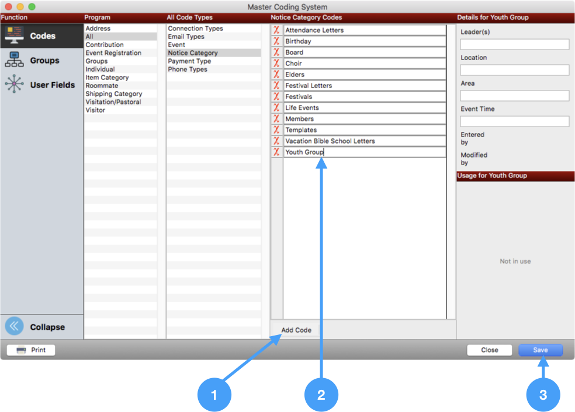Delete the Board code with red X
Screen dimensions: 575x412
click(x=276, y=52)
